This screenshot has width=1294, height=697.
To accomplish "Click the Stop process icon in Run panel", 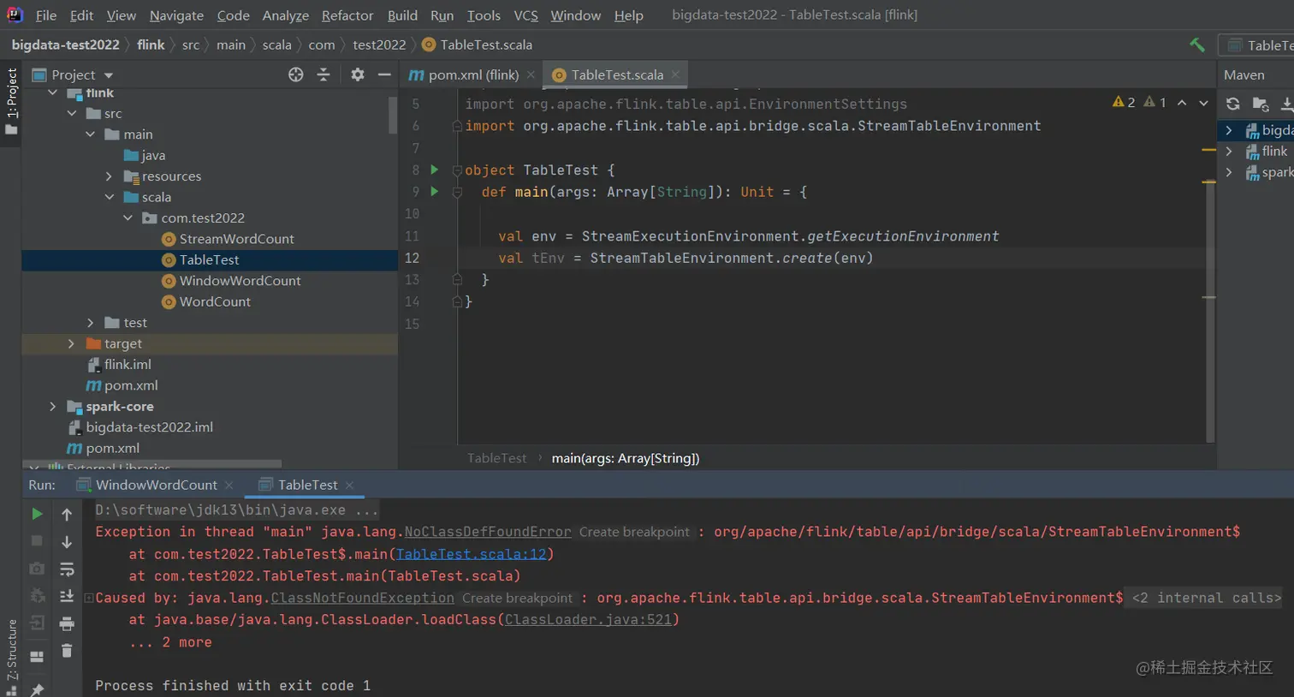I will coord(37,541).
